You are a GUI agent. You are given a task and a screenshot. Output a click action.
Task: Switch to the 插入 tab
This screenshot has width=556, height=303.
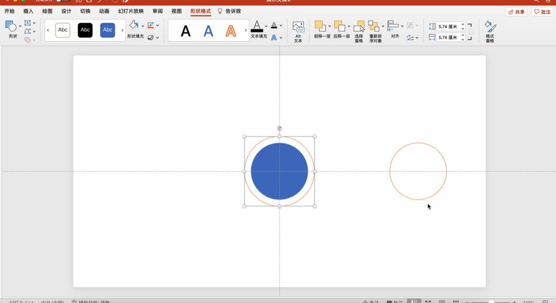(x=28, y=11)
